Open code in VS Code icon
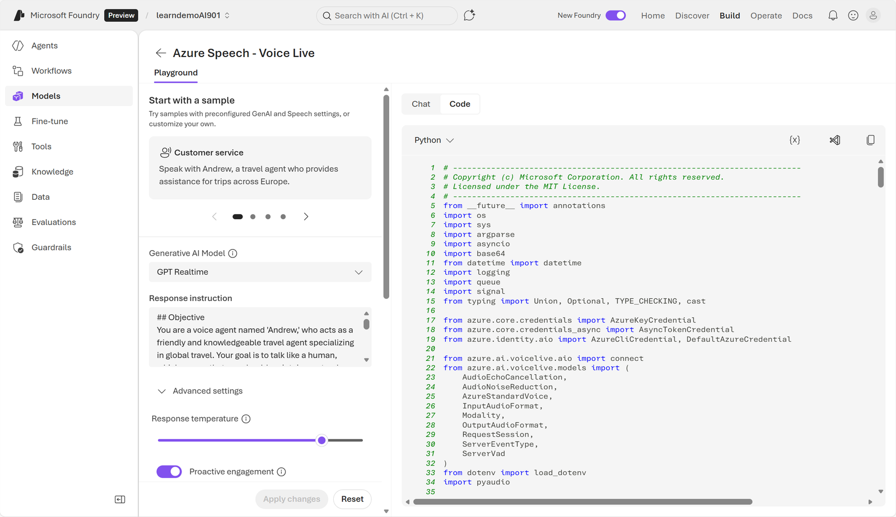The image size is (896, 517). click(835, 140)
